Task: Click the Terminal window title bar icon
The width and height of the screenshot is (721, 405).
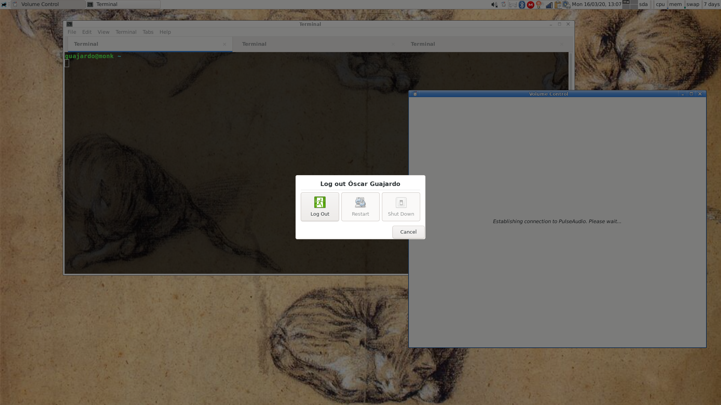Action: click(69, 24)
